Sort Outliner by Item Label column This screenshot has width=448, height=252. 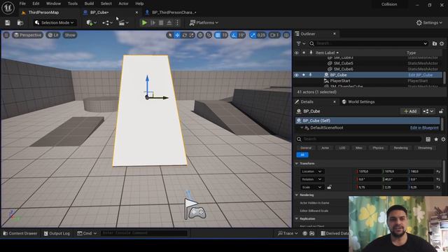[x=327, y=52]
